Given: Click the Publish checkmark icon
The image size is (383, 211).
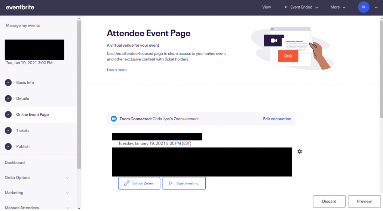Looking at the screenshot, I should click(x=8, y=147).
